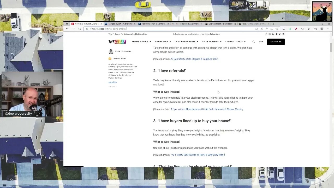Switch to the 'Todd and Julie Chrisley' tab

254,24
